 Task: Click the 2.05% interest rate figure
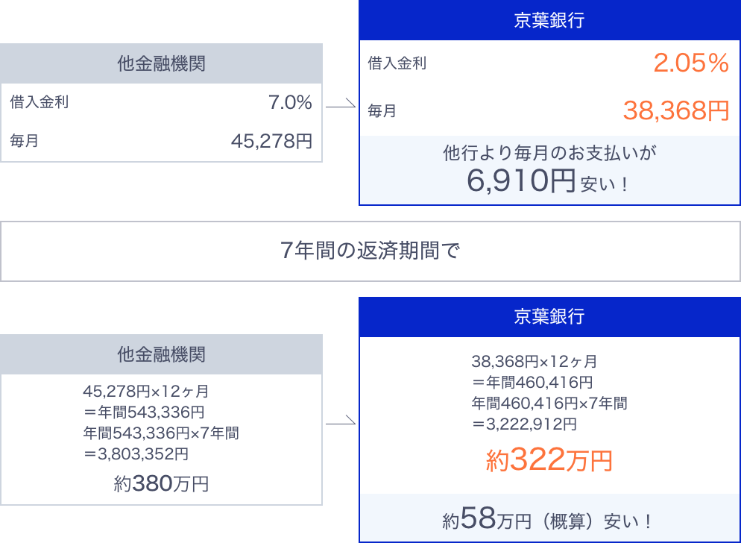pos(691,63)
